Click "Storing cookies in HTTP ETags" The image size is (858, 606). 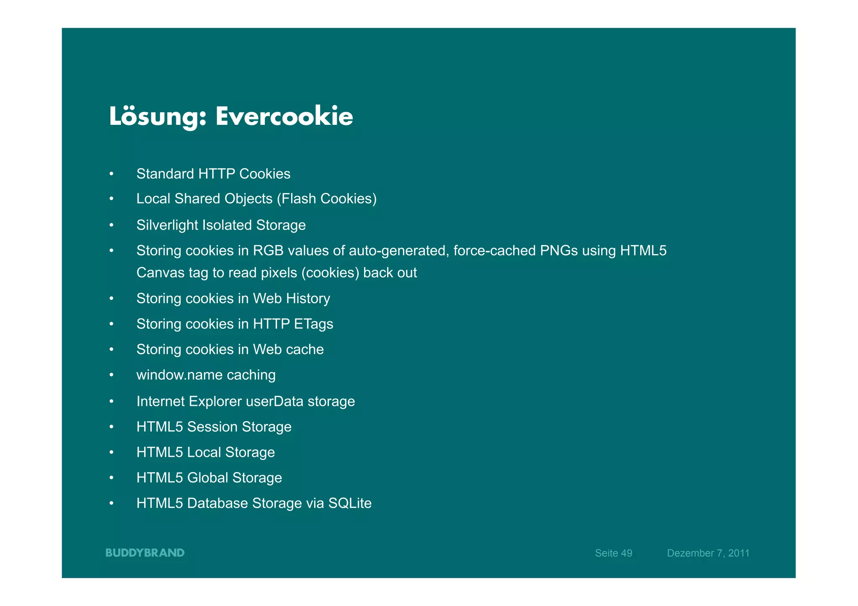point(235,324)
